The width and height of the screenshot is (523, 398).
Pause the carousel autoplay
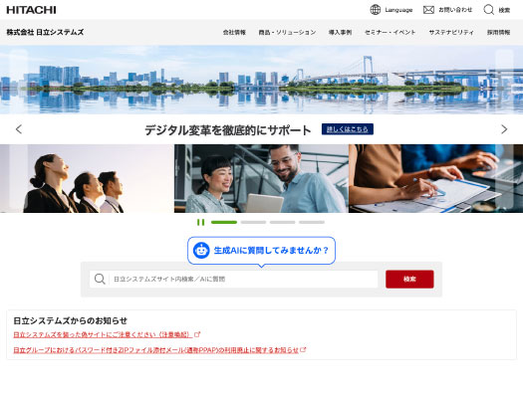[x=200, y=222]
